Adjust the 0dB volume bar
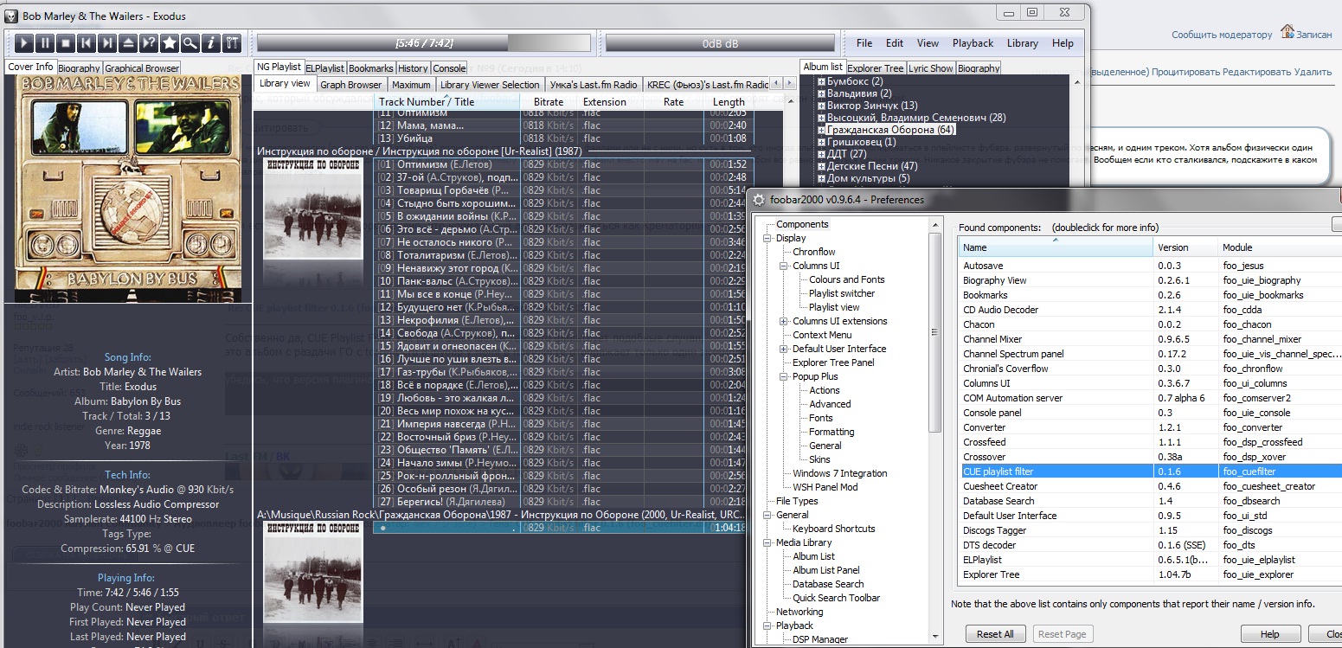This screenshot has height=648, width=1342. click(720, 42)
